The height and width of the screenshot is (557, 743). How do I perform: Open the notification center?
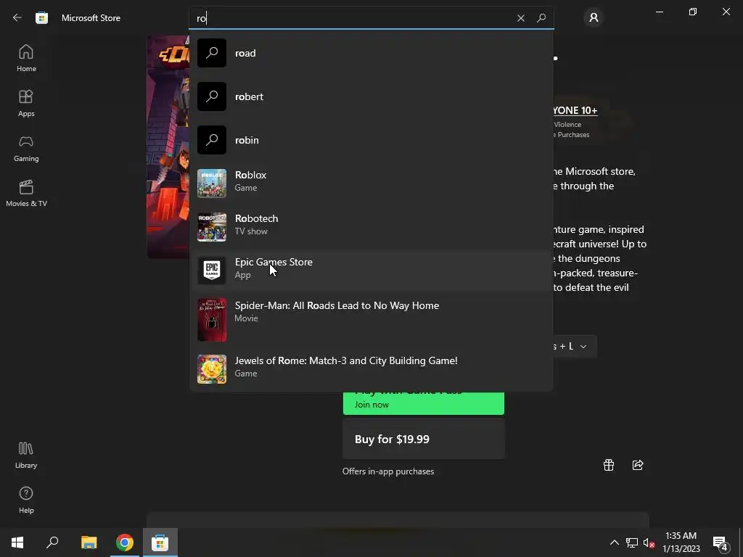click(721, 543)
